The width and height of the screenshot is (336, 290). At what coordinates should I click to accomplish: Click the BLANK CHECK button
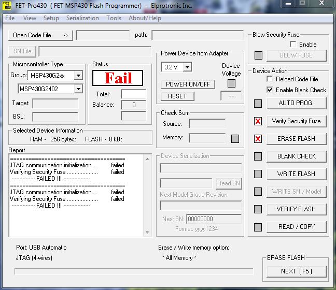(297, 156)
